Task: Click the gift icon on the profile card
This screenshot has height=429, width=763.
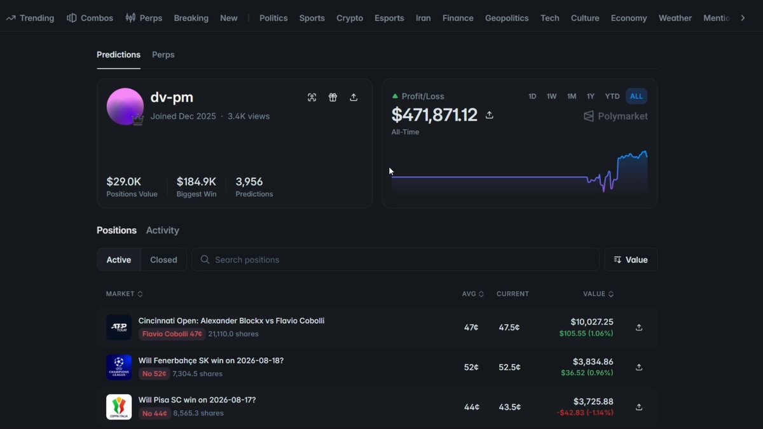Action: coord(333,97)
